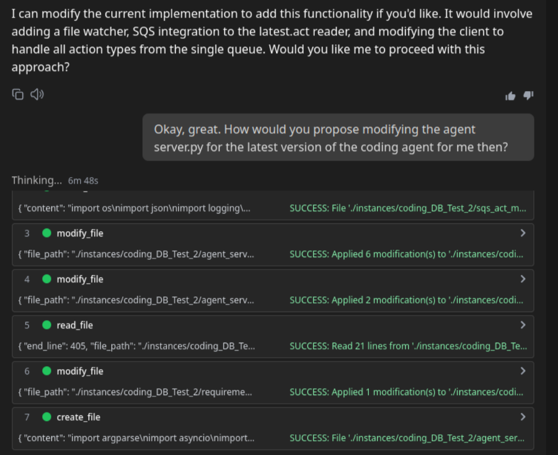Expand the step 4 modify_file chevron
Screen dimensions: 558x455
[x=523, y=279]
